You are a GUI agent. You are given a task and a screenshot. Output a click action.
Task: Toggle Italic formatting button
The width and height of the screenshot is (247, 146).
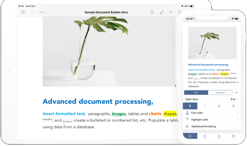coord(204,106)
